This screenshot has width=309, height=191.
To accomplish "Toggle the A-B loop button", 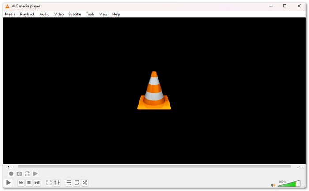I will pyautogui.click(x=27, y=174).
